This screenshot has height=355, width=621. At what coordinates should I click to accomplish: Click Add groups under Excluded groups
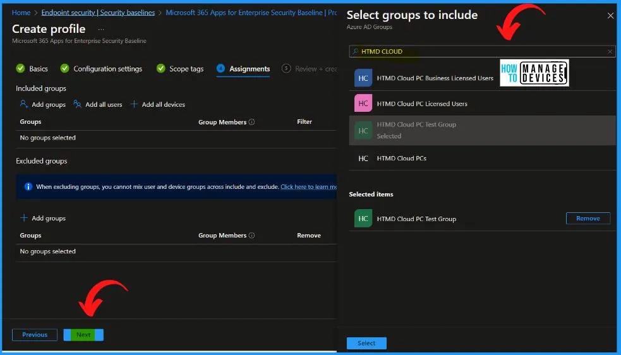pos(43,219)
